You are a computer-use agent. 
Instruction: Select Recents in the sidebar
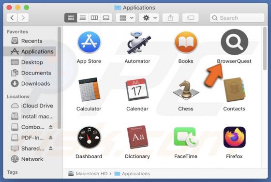[x=30, y=41]
